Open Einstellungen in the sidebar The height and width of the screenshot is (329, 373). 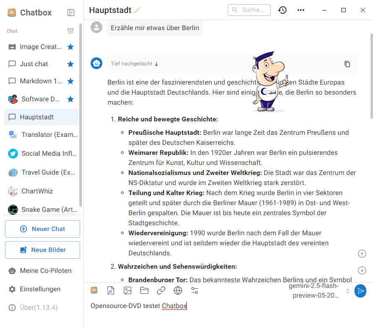click(40, 289)
